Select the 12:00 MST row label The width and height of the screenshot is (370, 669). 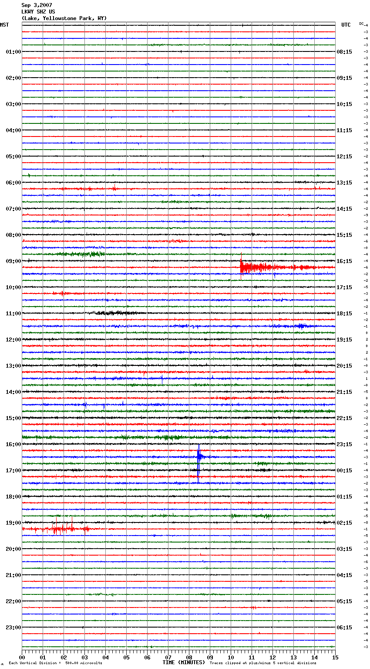(13, 340)
